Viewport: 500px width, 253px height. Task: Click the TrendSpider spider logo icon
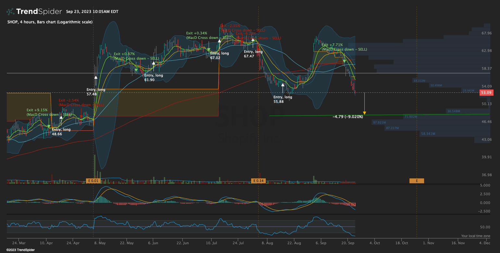point(10,12)
